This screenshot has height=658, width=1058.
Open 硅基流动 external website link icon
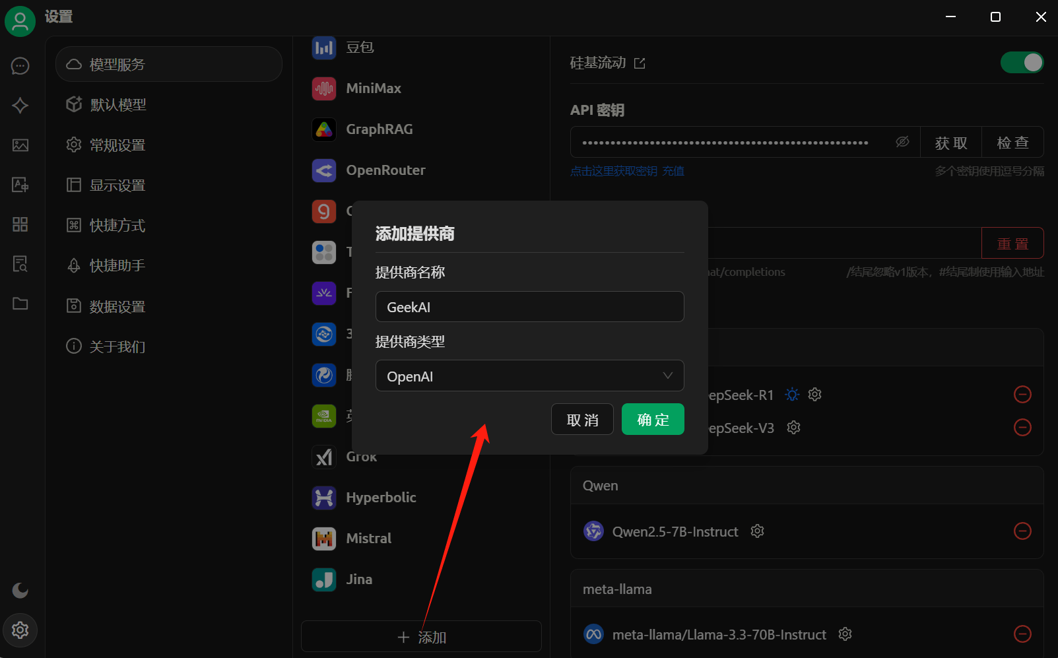tap(640, 63)
